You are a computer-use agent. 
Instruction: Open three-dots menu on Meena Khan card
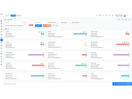[129, 64]
